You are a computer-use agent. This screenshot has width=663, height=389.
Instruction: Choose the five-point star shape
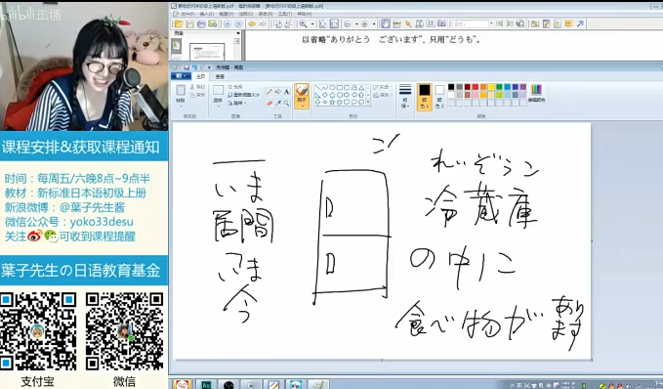click(332, 102)
